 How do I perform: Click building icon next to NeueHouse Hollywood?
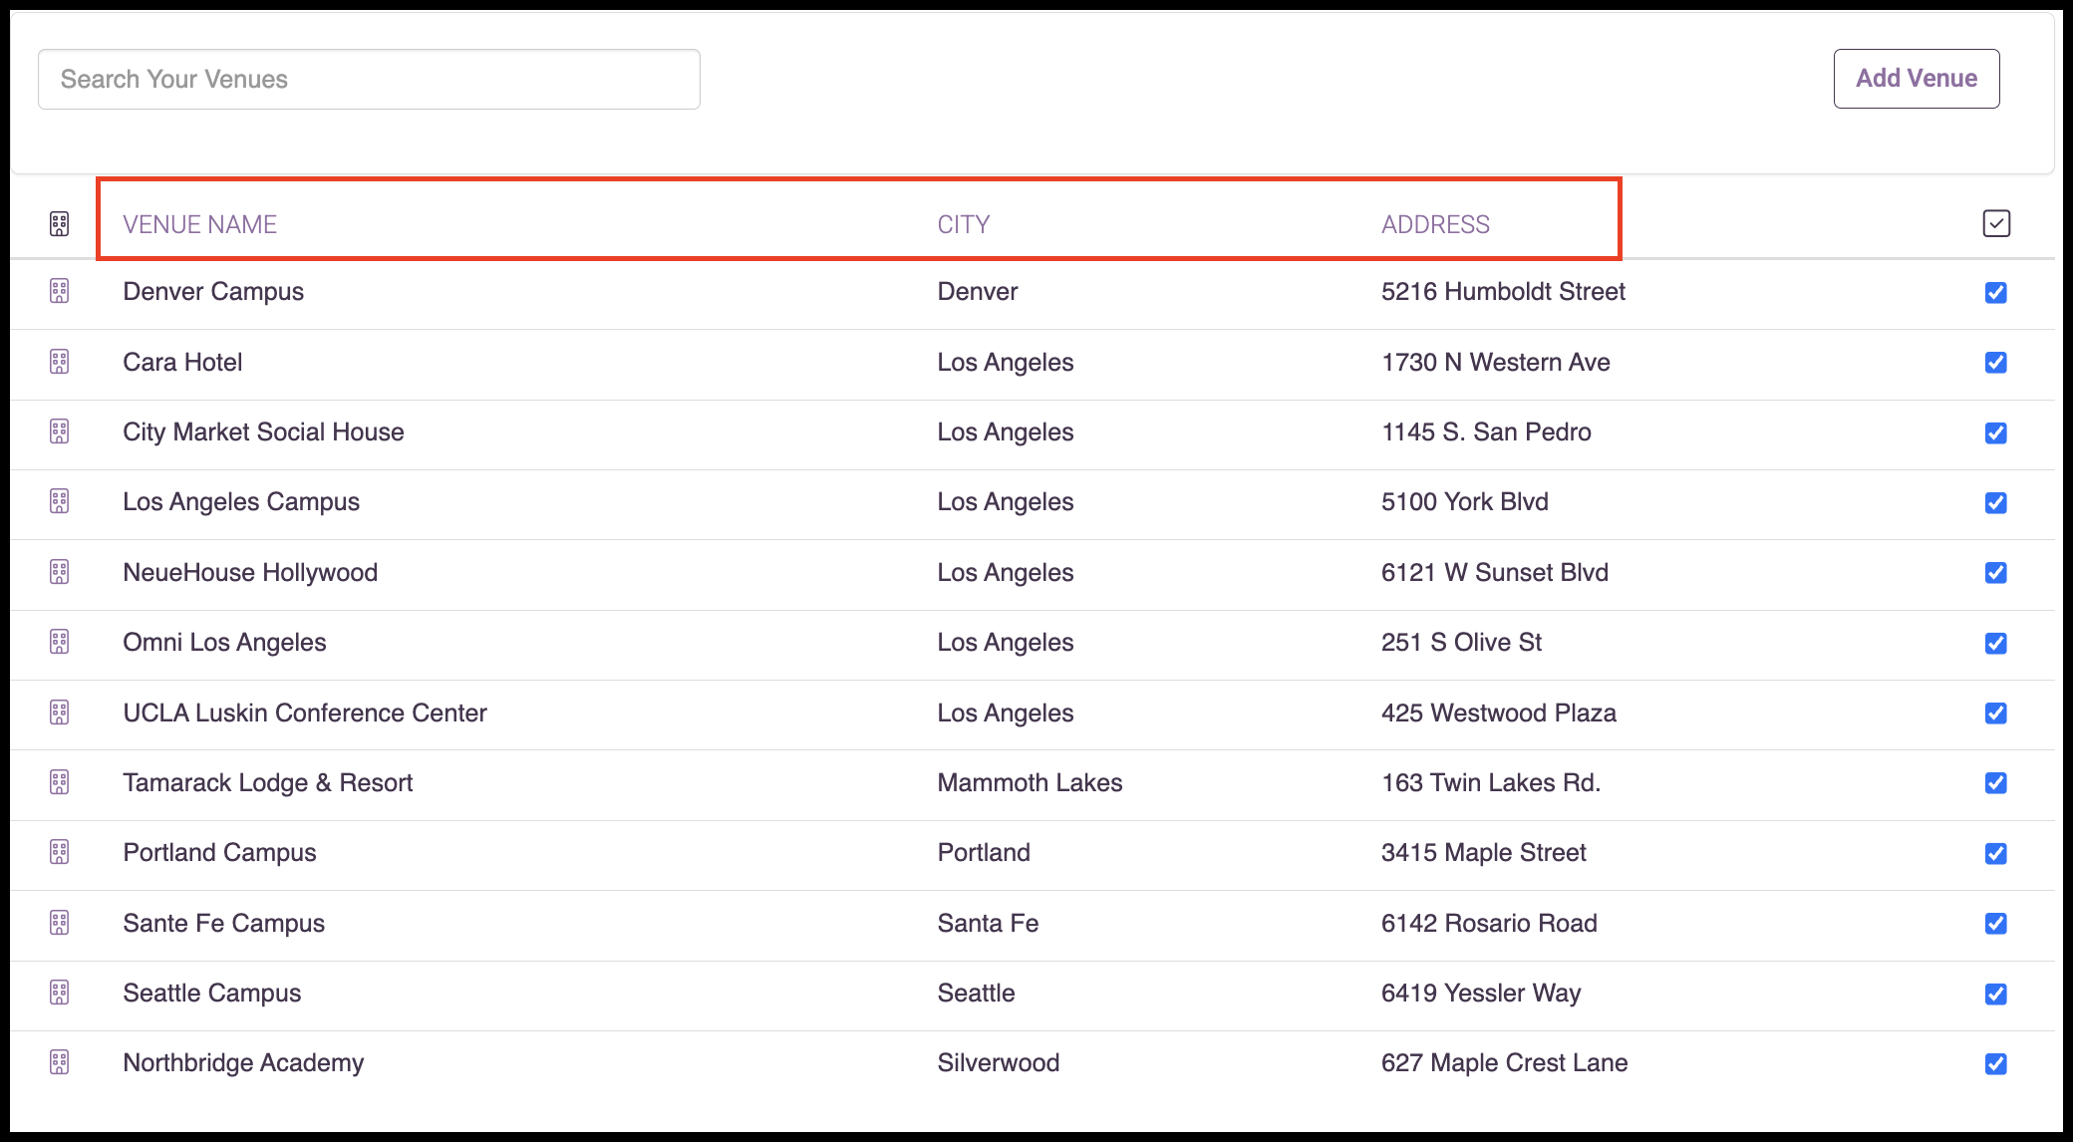pyautogui.click(x=60, y=572)
